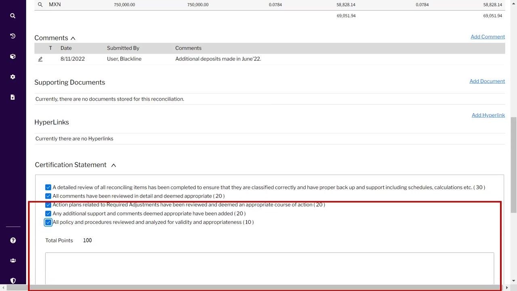Edit the 8/11/2022 comment with pencil icon
This screenshot has height=291, width=517.
pos(40,59)
